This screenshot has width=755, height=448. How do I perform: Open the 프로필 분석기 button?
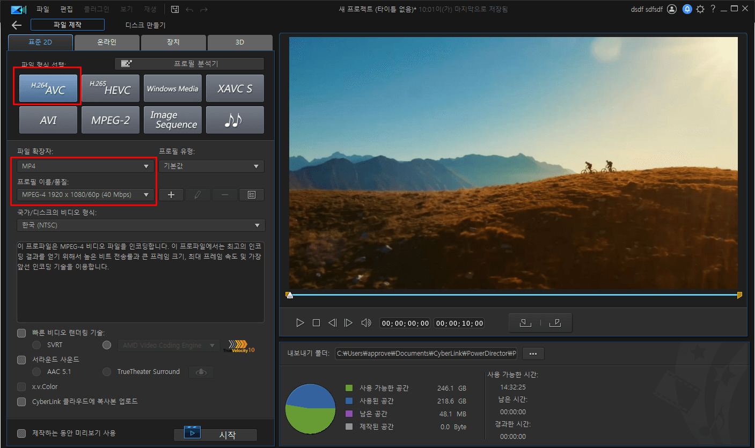tap(189, 64)
